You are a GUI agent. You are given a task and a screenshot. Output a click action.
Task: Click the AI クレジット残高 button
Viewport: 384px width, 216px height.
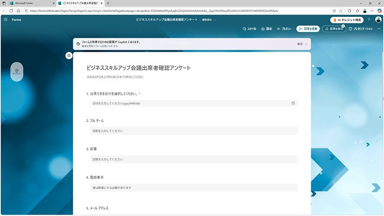(347, 20)
